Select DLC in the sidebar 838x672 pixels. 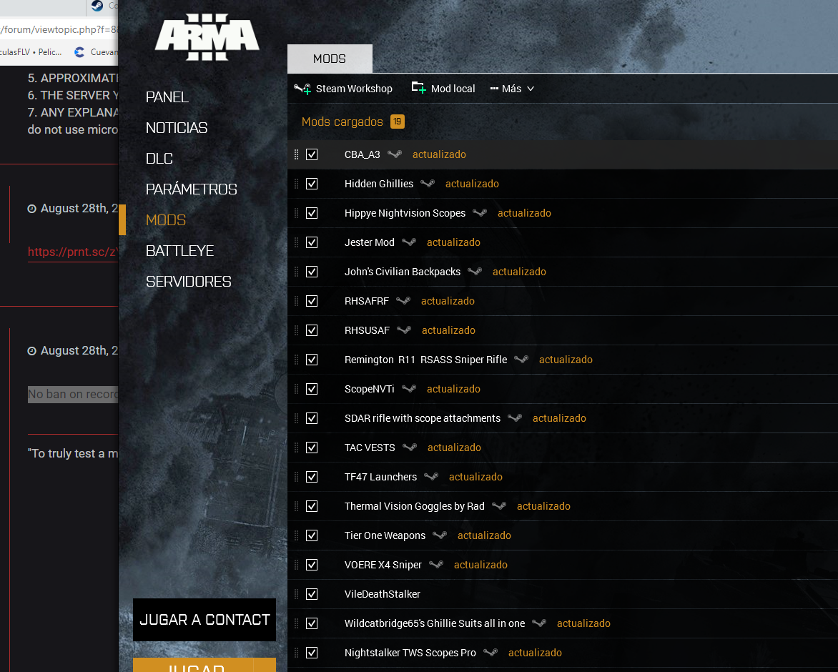(x=159, y=159)
